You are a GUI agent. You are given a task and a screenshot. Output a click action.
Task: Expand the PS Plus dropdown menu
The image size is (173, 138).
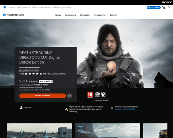click(35, 7)
